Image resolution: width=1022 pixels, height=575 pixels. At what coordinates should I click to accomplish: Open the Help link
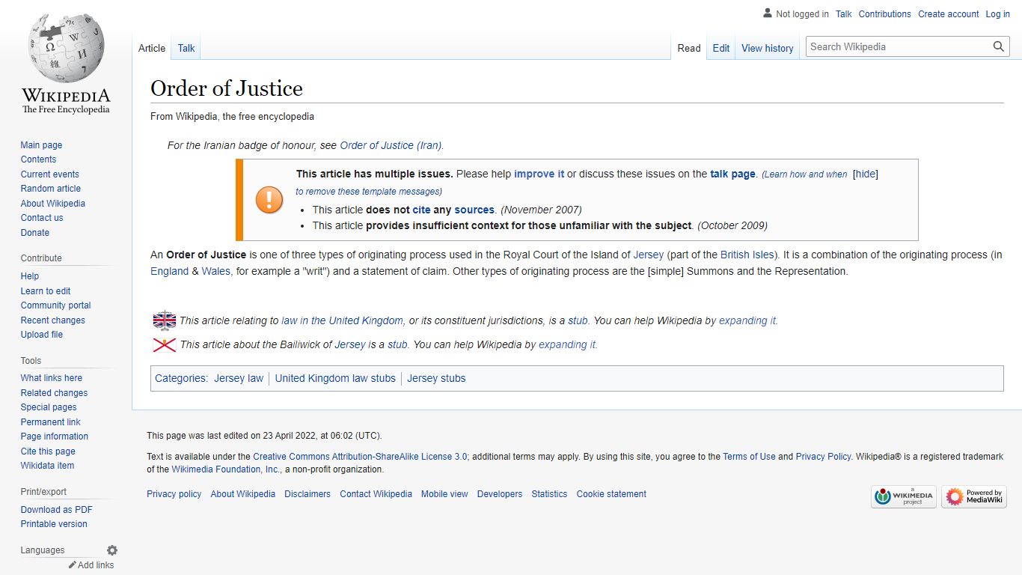tap(30, 276)
